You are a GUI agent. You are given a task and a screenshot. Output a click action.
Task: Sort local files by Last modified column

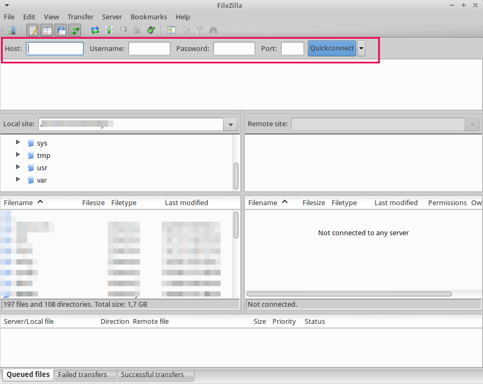pyautogui.click(x=194, y=202)
